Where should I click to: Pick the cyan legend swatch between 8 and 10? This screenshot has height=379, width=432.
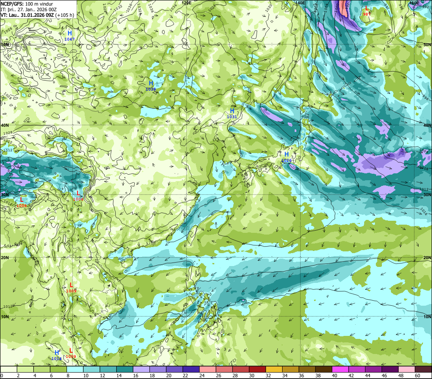[x=75, y=370]
